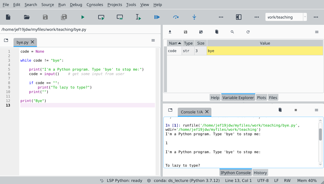Run the bye.py script
This screenshot has height=184, width=324.
pos(83,17)
